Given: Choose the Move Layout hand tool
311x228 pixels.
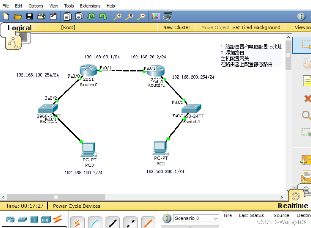Looking at the screenshot, I should [307, 63].
